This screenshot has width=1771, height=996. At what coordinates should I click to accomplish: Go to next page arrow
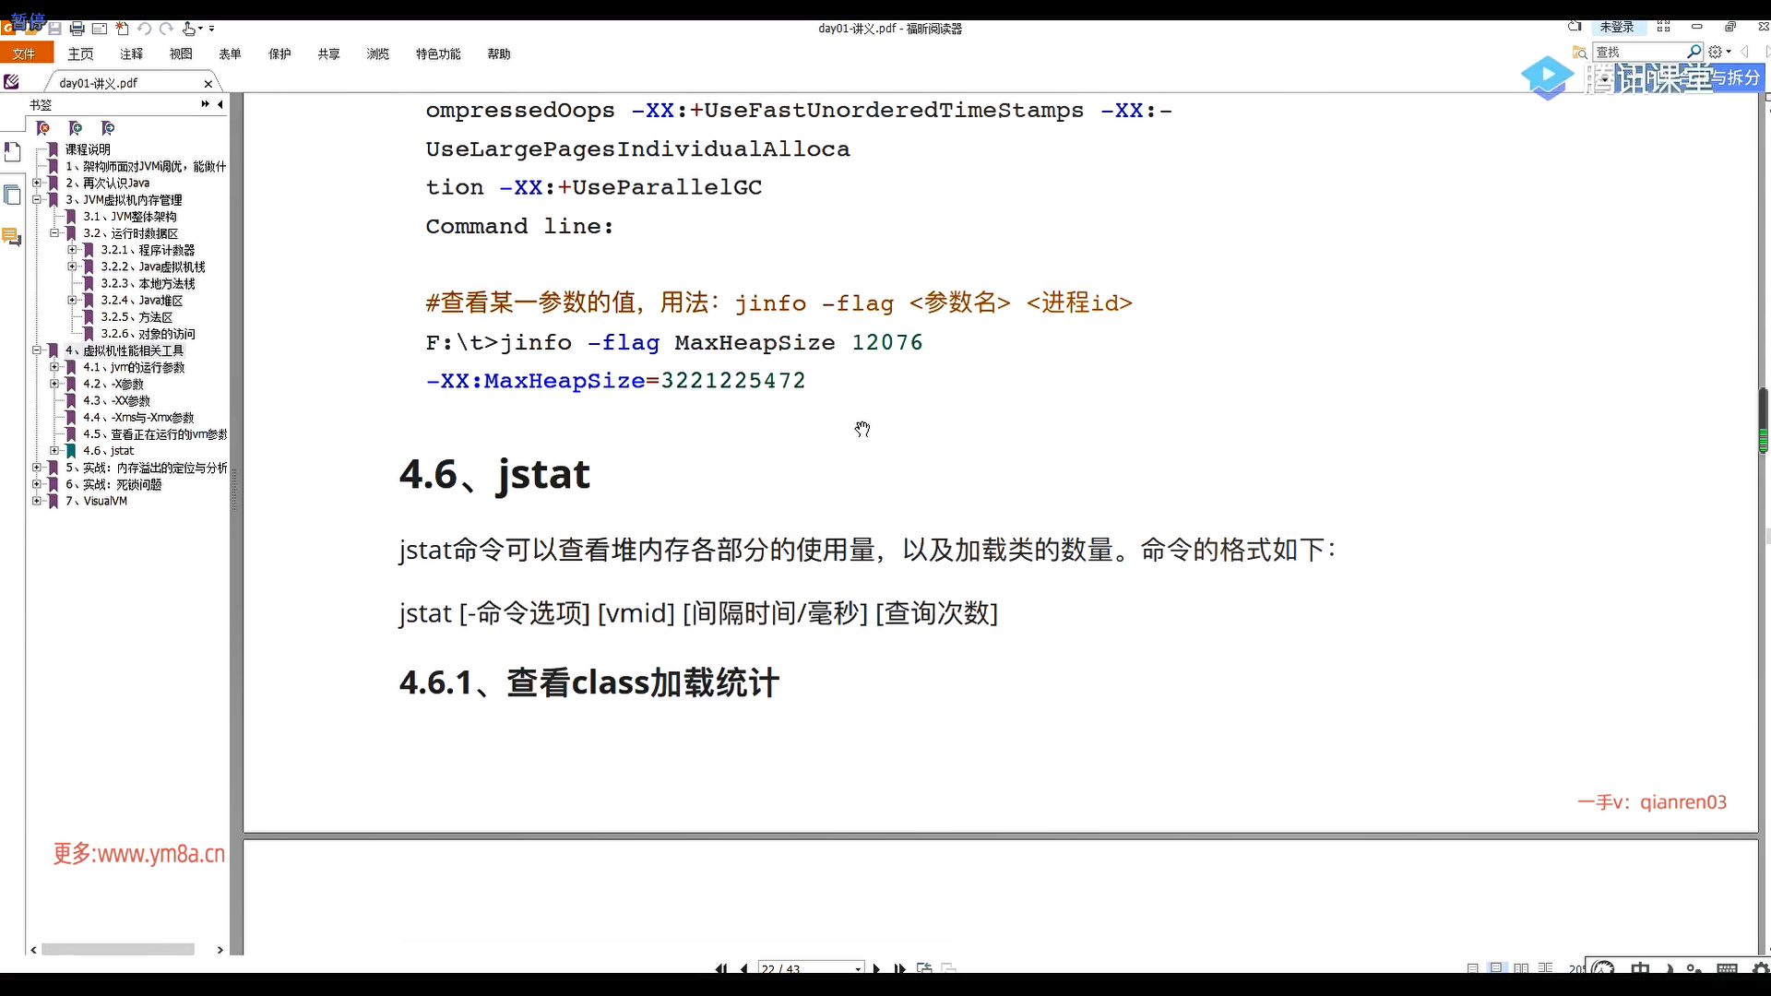coord(876,968)
